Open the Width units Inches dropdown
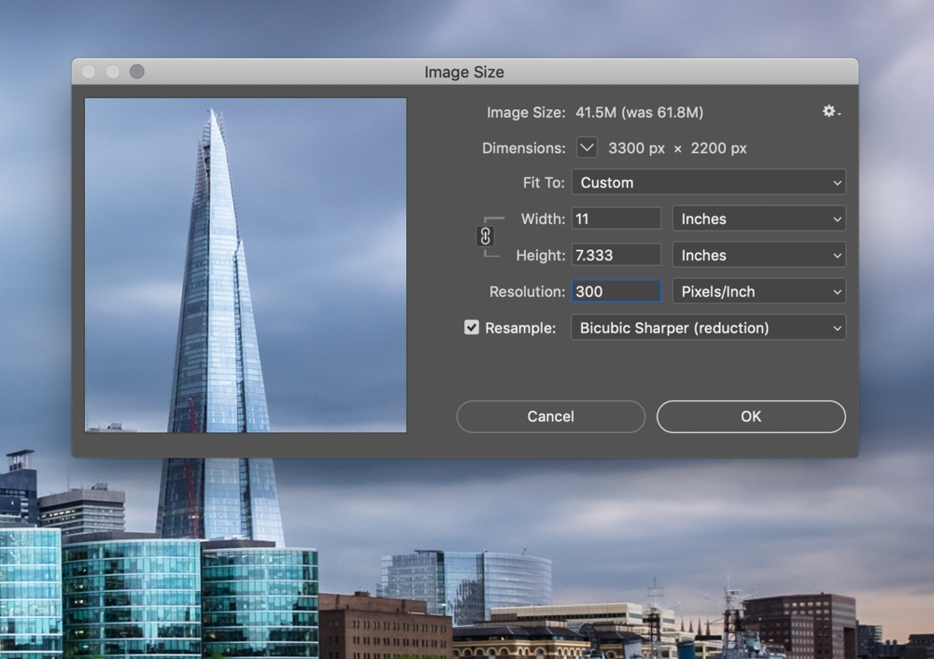Viewport: 934px width, 659px height. click(758, 219)
